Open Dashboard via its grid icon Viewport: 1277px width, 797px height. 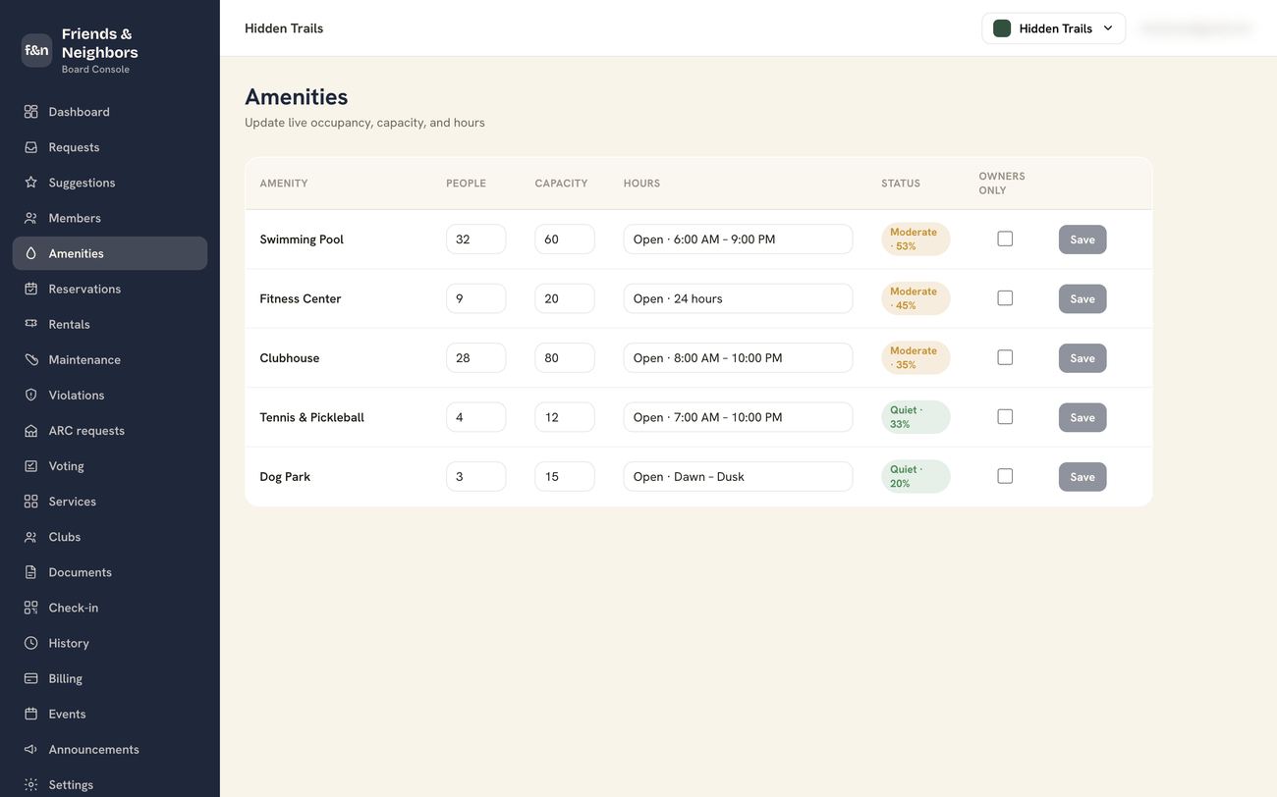[31, 112]
